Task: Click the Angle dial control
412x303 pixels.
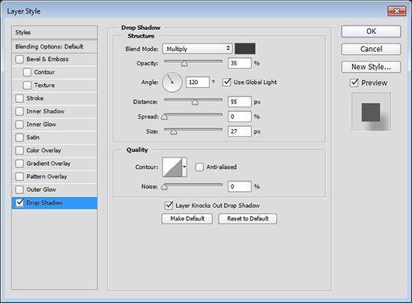Action: tap(172, 82)
